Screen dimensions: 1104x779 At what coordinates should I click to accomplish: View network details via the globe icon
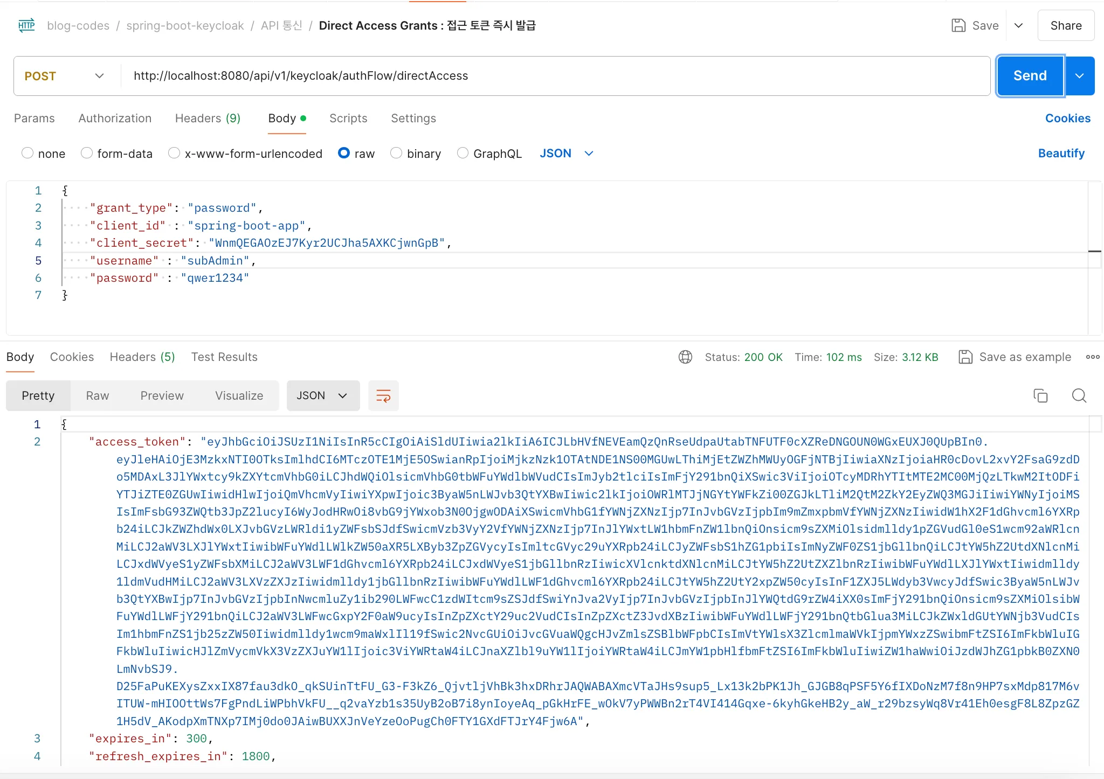click(x=684, y=357)
